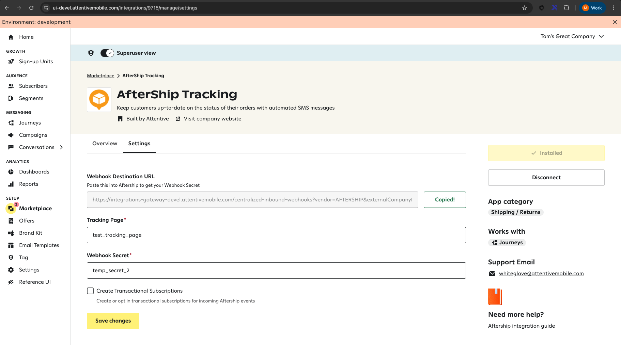Click the Built by Attentive bookmark icon

coord(120,119)
